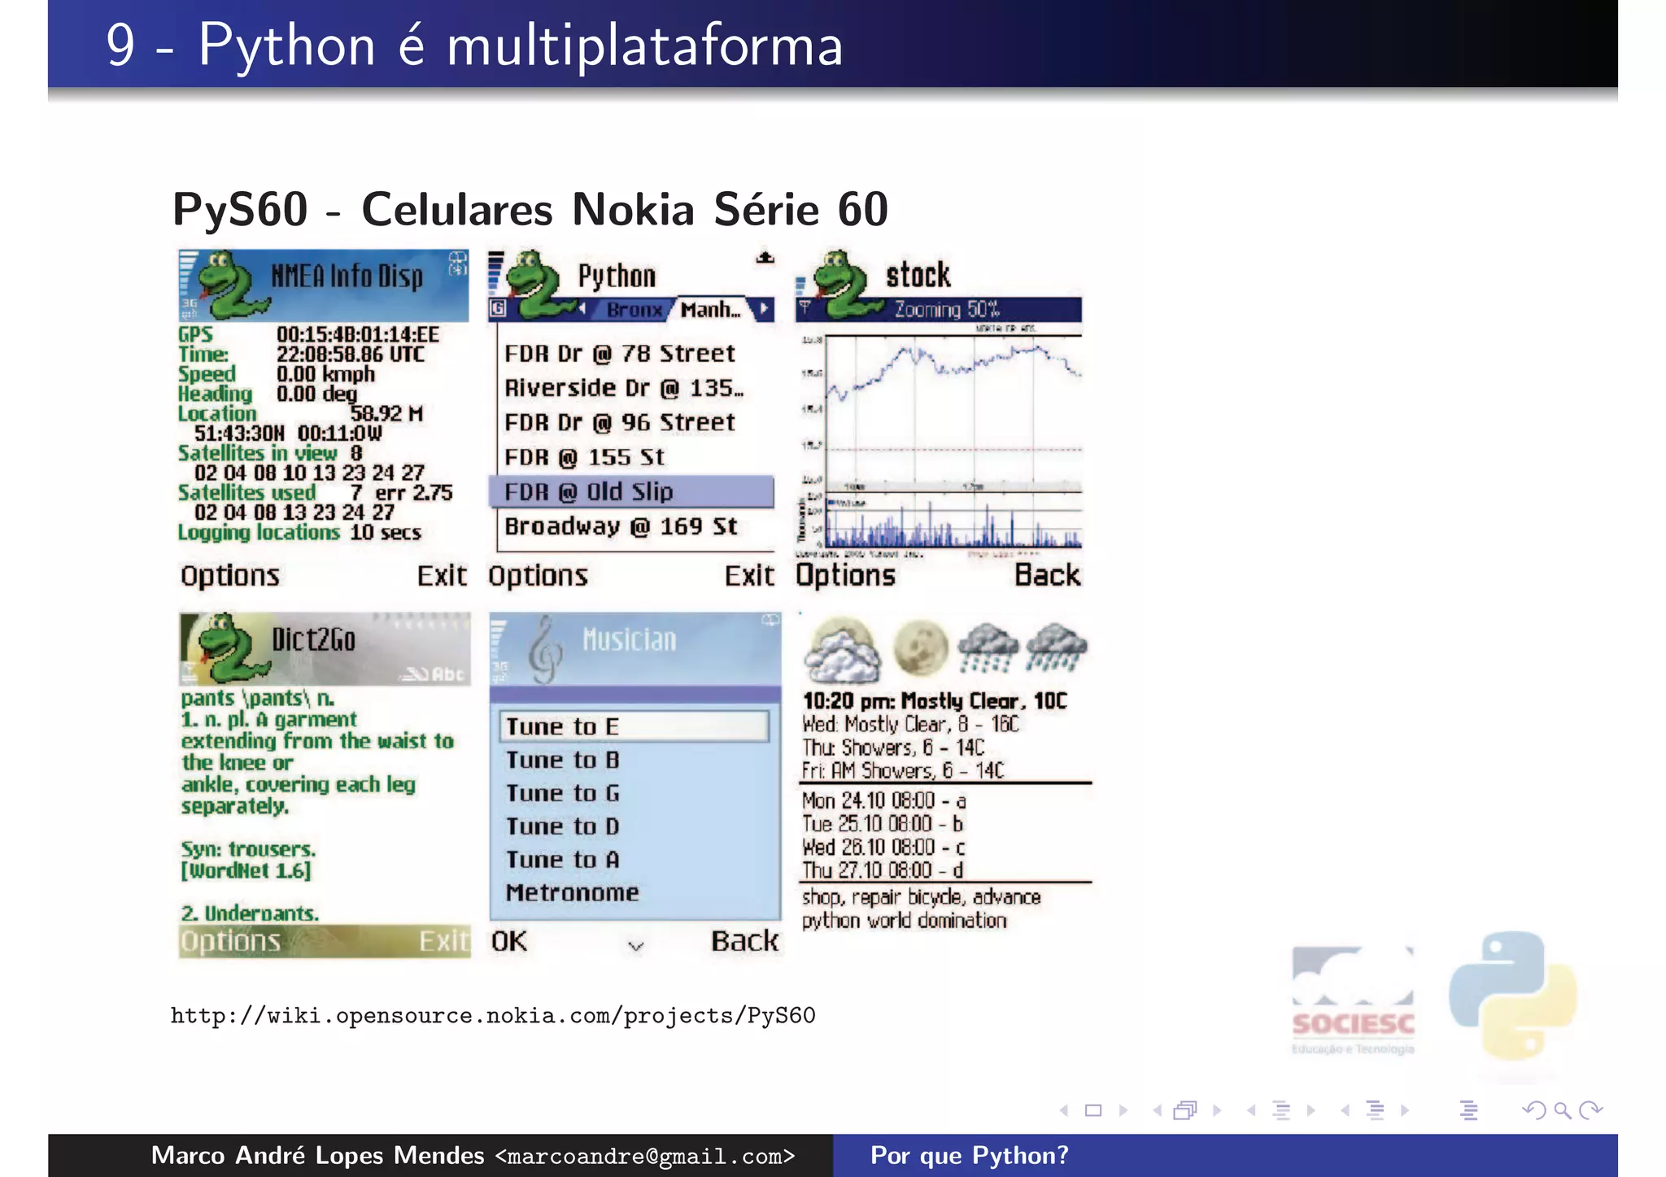The image size is (1666, 1177).
Task: Select 'FDR @ 155 St' entry
Action: tap(585, 458)
